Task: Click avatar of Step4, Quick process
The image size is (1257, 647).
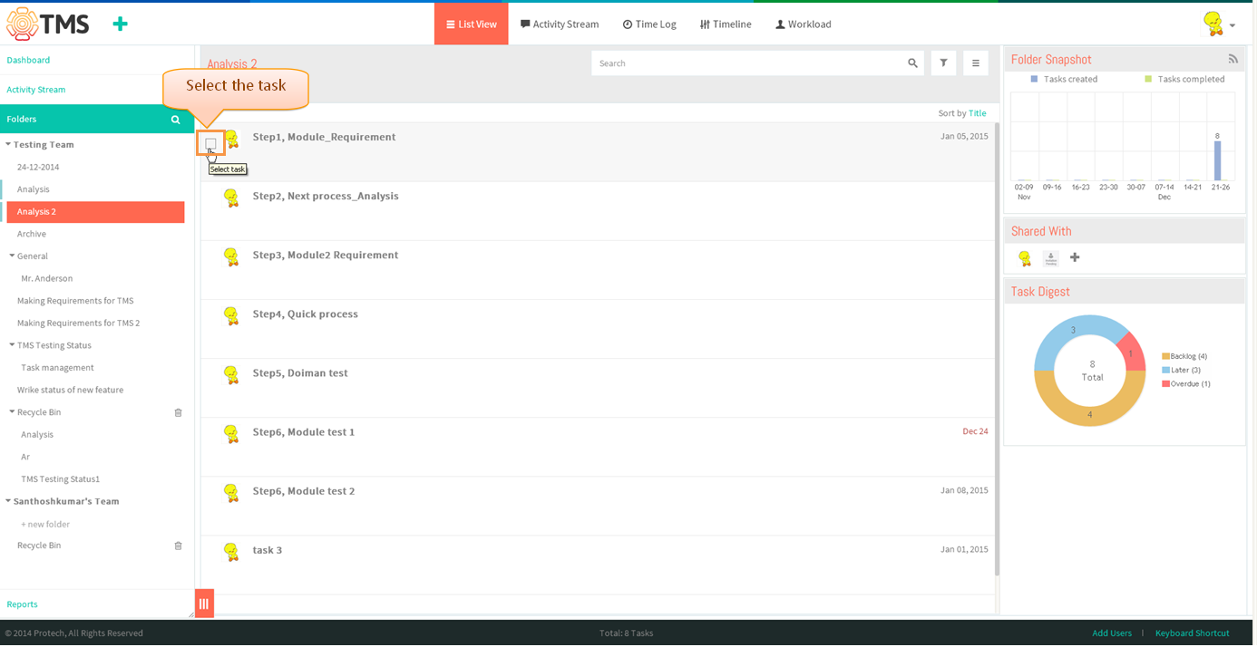Action: pos(231,316)
